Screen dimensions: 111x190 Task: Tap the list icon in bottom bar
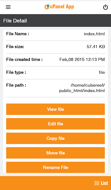[97, 183]
